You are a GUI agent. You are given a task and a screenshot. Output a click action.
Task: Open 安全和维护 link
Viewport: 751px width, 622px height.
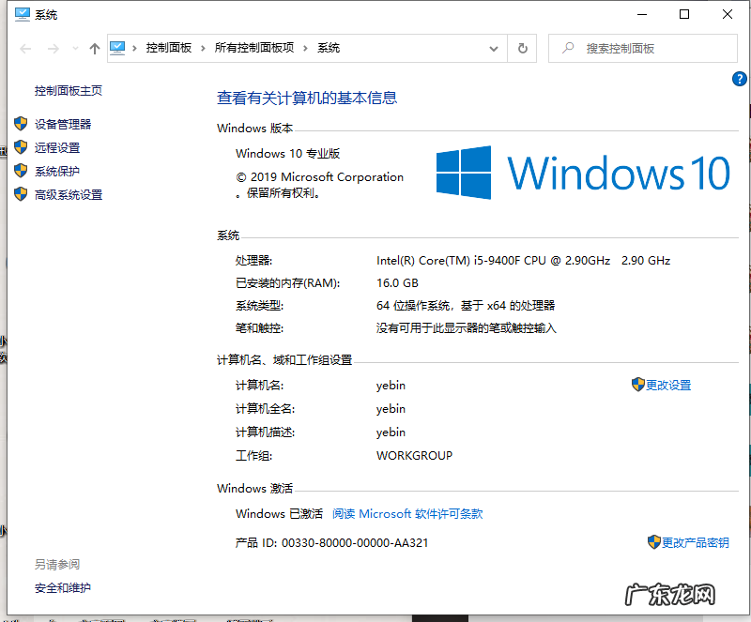pos(63,587)
